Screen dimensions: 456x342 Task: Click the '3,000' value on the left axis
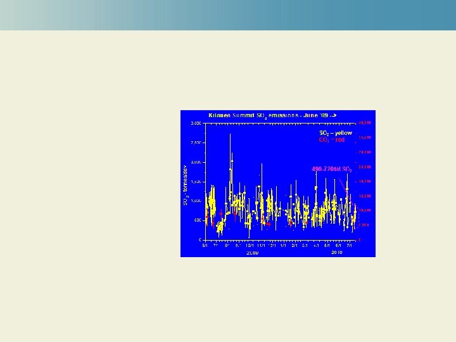pyautogui.click(x=196, y=123)
